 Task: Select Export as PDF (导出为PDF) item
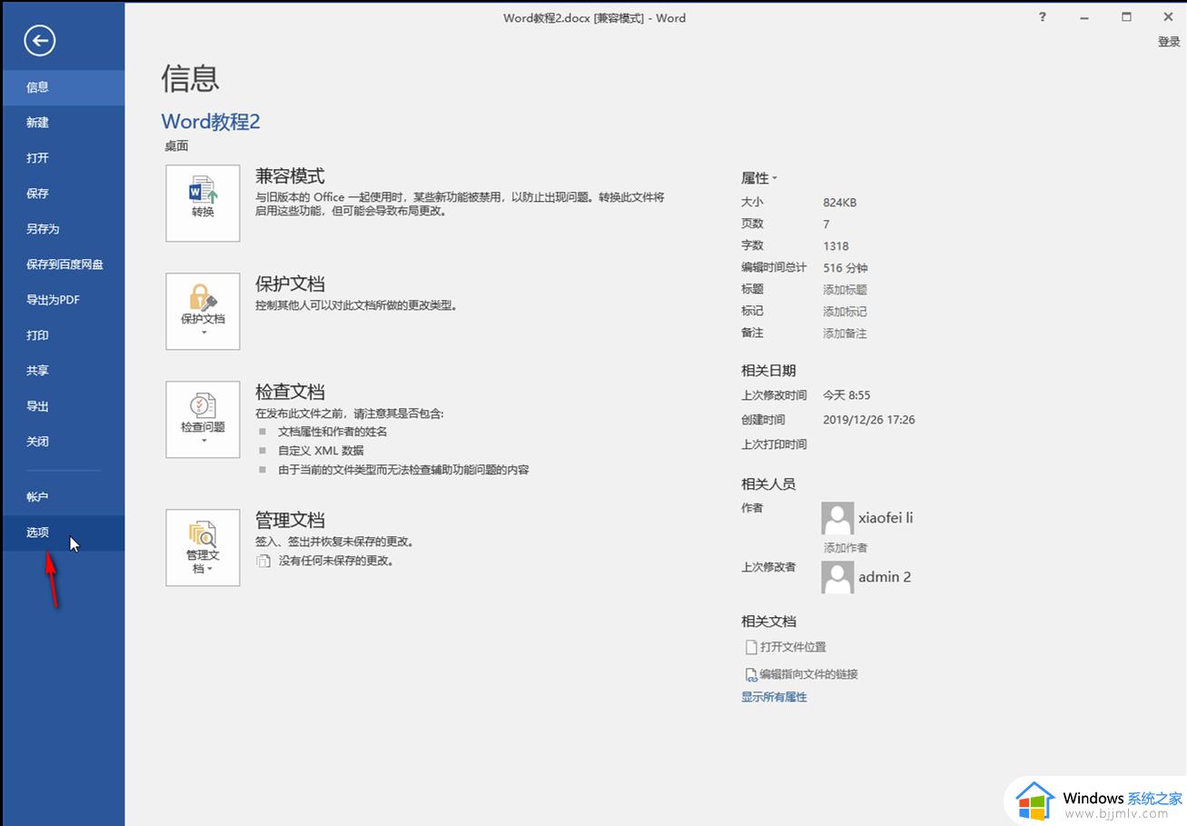click(x=63, y=300)
